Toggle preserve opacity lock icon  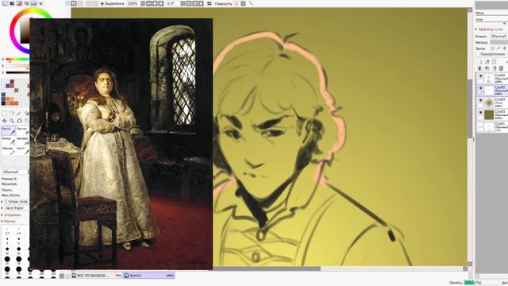[x=493, y=48]
